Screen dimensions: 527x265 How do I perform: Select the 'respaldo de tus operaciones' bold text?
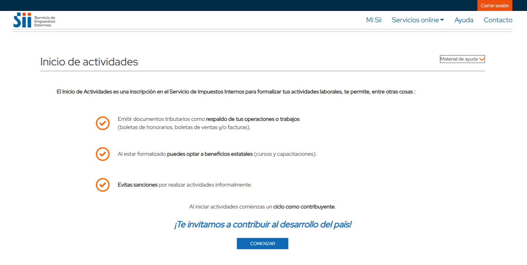coord(253,119)
